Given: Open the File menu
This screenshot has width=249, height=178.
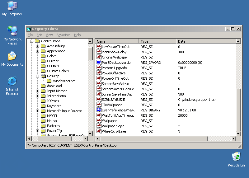Looking at the screenshot, I should tap(30, 35).
